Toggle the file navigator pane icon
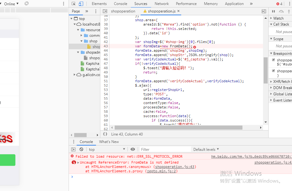292x191 pixels. pyautogui.click(x=105, y=11)
